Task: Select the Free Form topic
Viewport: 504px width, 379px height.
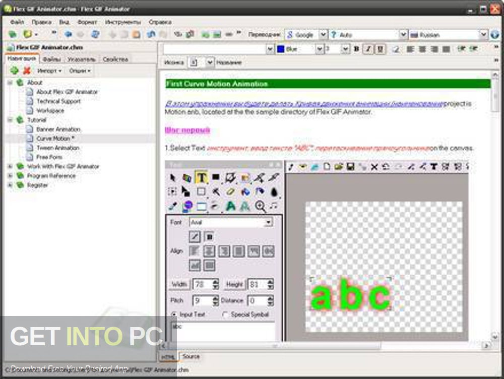Action: (49, 157)
